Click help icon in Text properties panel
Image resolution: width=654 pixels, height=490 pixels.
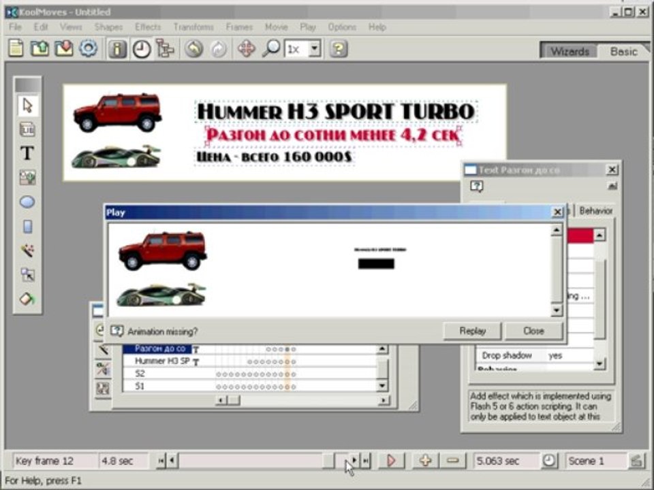[x=476, y=186]
